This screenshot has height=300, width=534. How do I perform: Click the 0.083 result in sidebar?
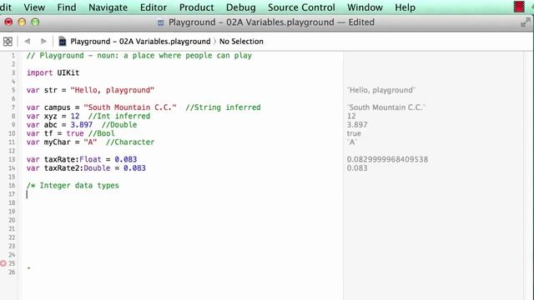point(357,168)
